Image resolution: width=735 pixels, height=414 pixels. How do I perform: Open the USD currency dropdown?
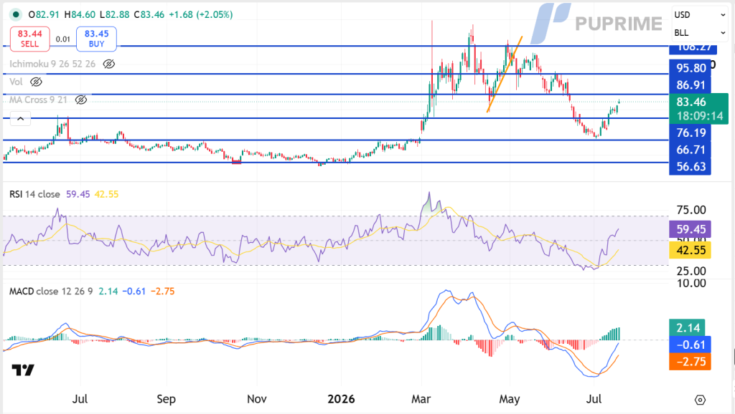(699, 15)
